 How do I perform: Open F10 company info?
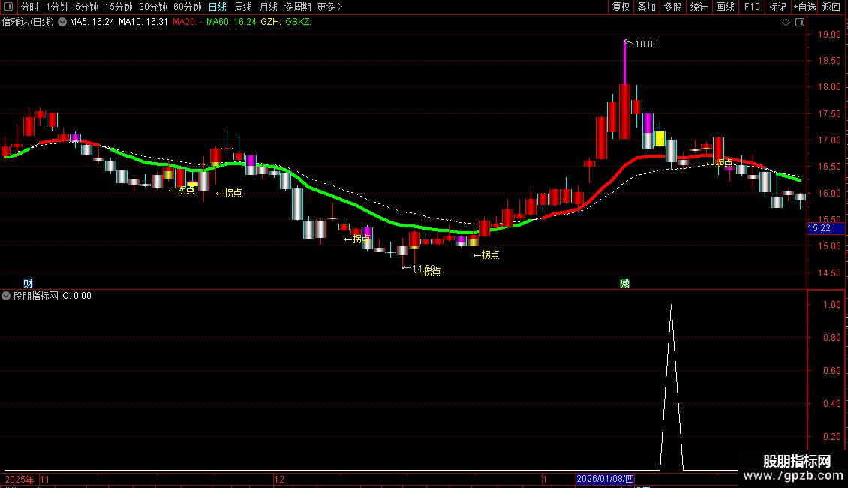(x=752, y=7)
